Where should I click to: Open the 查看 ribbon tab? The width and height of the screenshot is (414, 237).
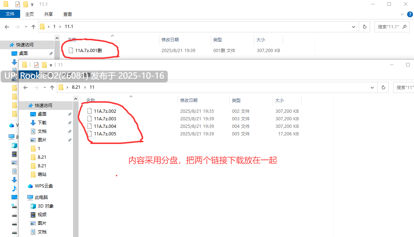point(67,14)
